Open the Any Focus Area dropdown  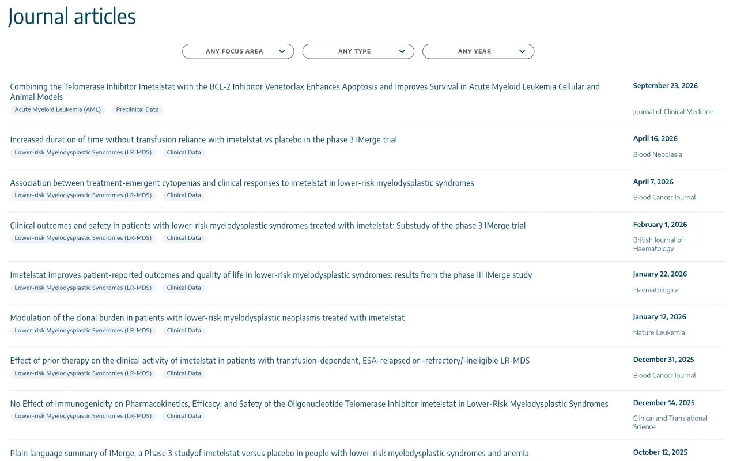[x=238, y=51]
